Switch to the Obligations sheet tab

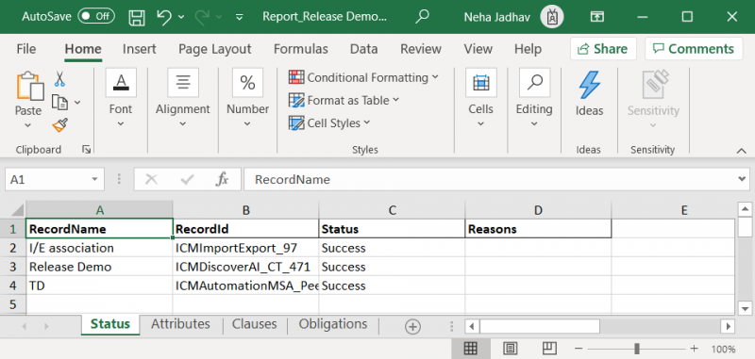coord(333,324)
